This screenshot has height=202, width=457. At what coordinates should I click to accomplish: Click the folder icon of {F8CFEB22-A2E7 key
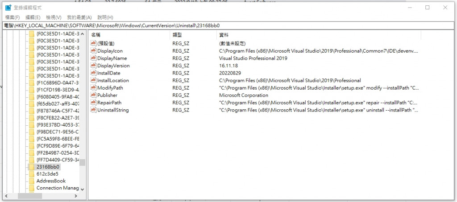click(32, 118)
